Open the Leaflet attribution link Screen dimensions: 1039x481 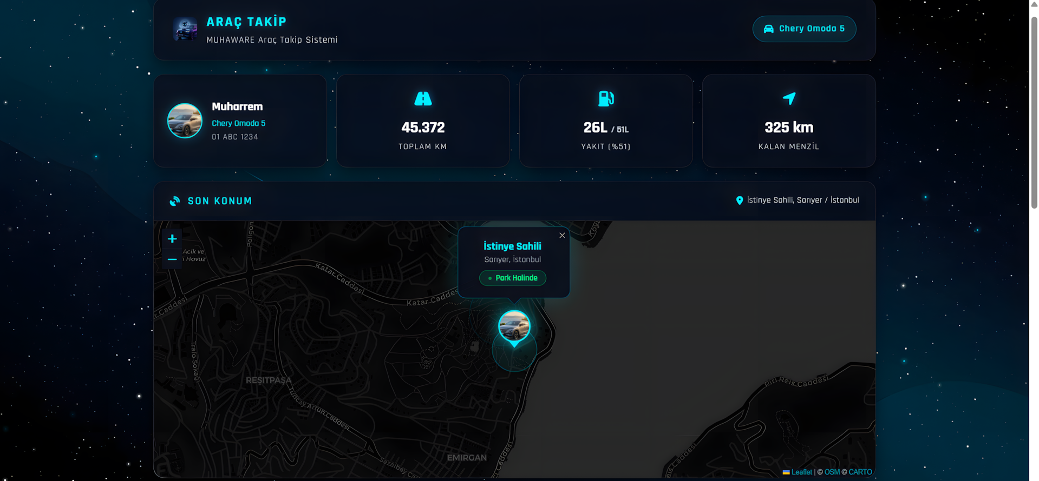click(x=798, y=472)
